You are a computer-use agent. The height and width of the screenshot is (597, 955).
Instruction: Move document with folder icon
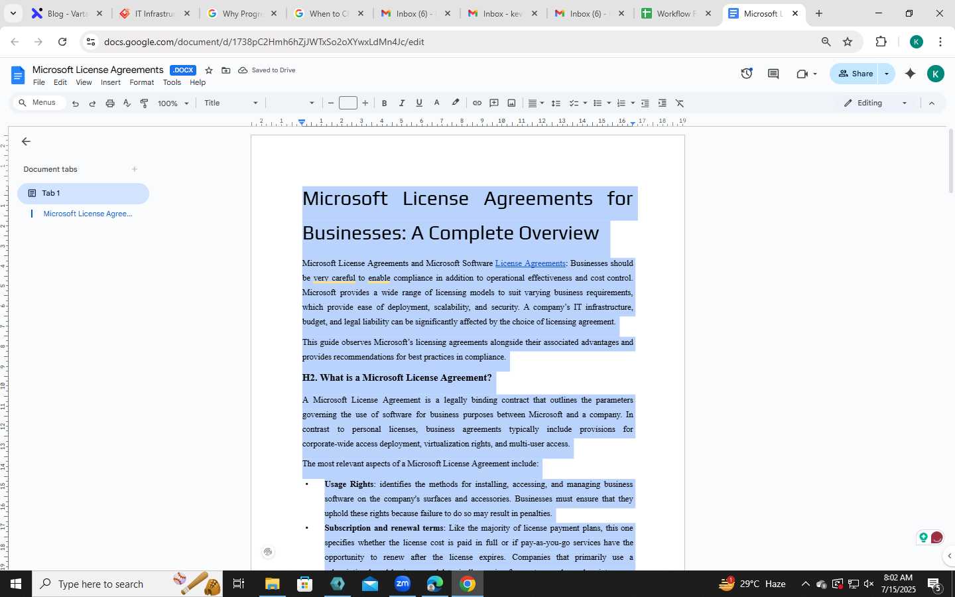coord(226,70)
